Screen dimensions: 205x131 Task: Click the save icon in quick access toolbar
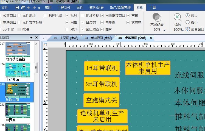point(18,7)
